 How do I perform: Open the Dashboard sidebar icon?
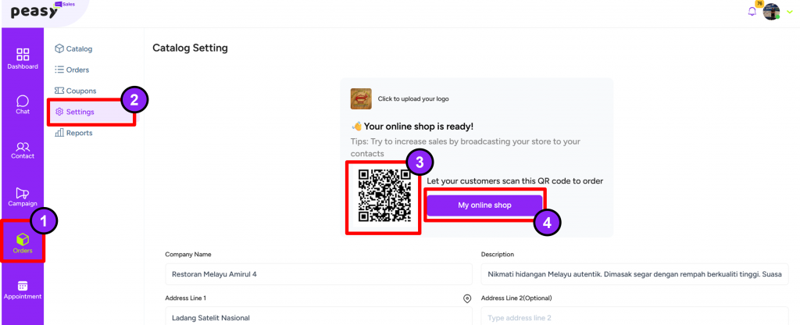(23, 58)
